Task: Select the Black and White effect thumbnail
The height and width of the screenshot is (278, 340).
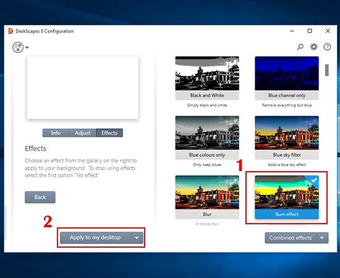Action: coord(207,78)
